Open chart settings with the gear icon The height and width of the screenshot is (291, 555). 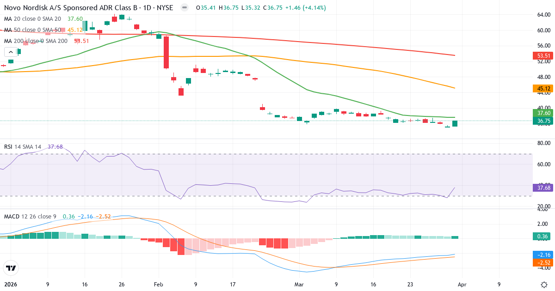coord(544,285)
